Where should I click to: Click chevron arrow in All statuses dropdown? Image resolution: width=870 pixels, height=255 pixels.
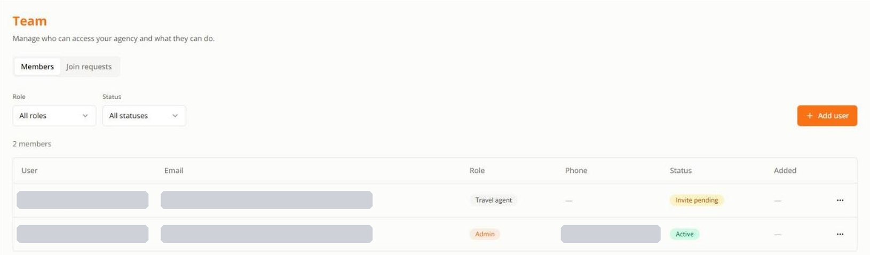[175, 116]
